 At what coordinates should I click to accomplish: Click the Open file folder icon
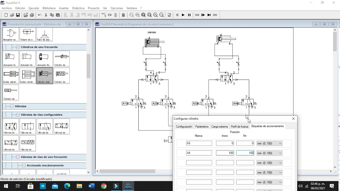(x=12, y=15)
